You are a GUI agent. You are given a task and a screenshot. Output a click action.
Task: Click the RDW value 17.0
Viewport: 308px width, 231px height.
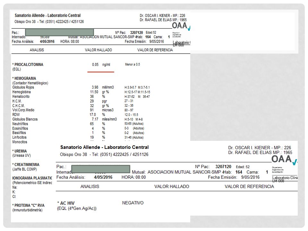[x=93, y=115]
